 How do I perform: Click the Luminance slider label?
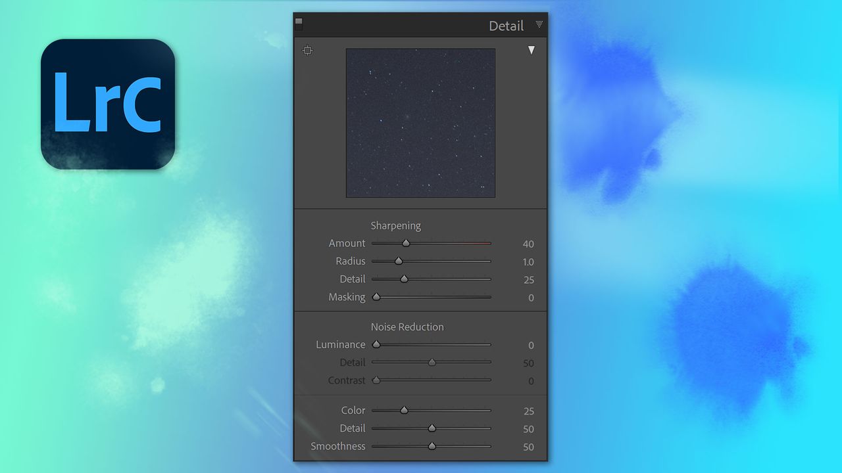[341, 344]
